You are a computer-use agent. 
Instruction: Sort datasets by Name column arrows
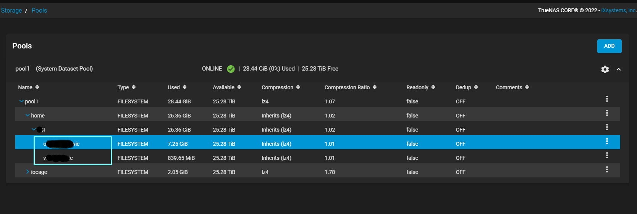pos(37,87)
